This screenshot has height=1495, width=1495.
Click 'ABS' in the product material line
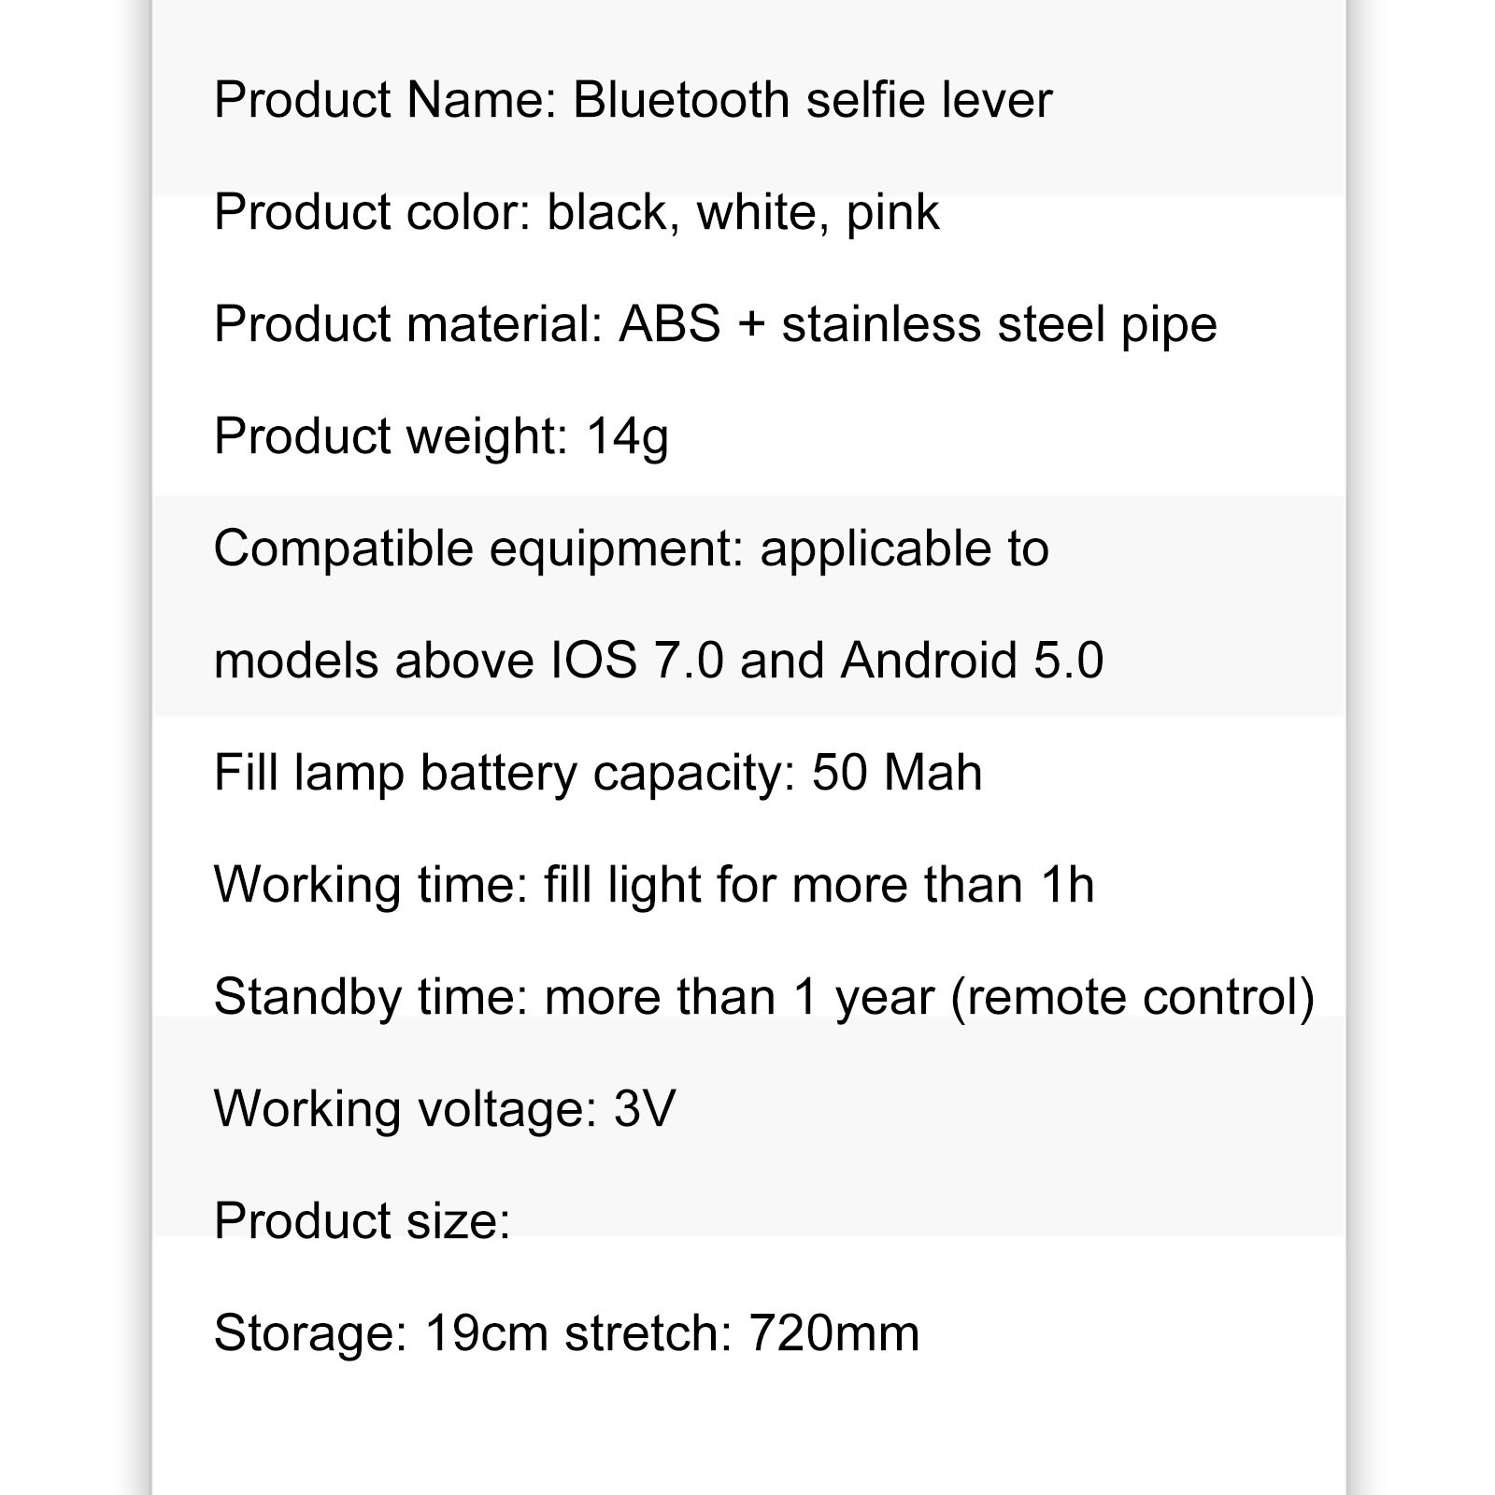point(669,324)
